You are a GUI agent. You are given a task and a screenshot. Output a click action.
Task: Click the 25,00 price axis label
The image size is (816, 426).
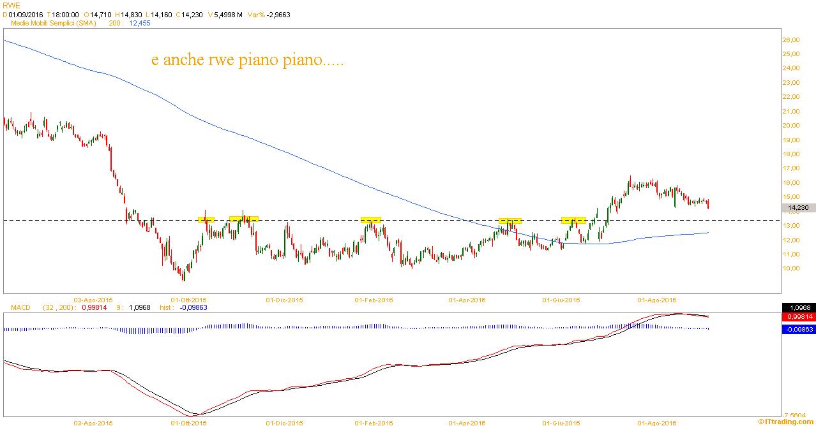(x=791, y=54)
